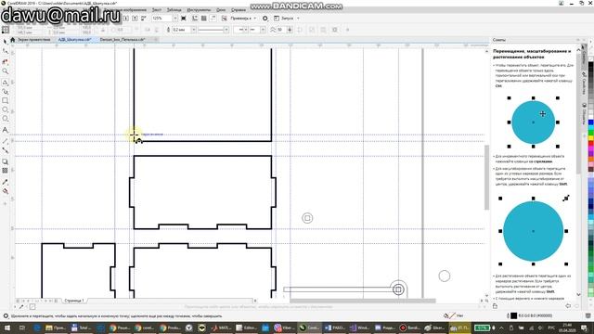Select the Interactive Fill tool
Image resolution: width=594 pixels, height=334 pixels.
(x=5, y=192)
